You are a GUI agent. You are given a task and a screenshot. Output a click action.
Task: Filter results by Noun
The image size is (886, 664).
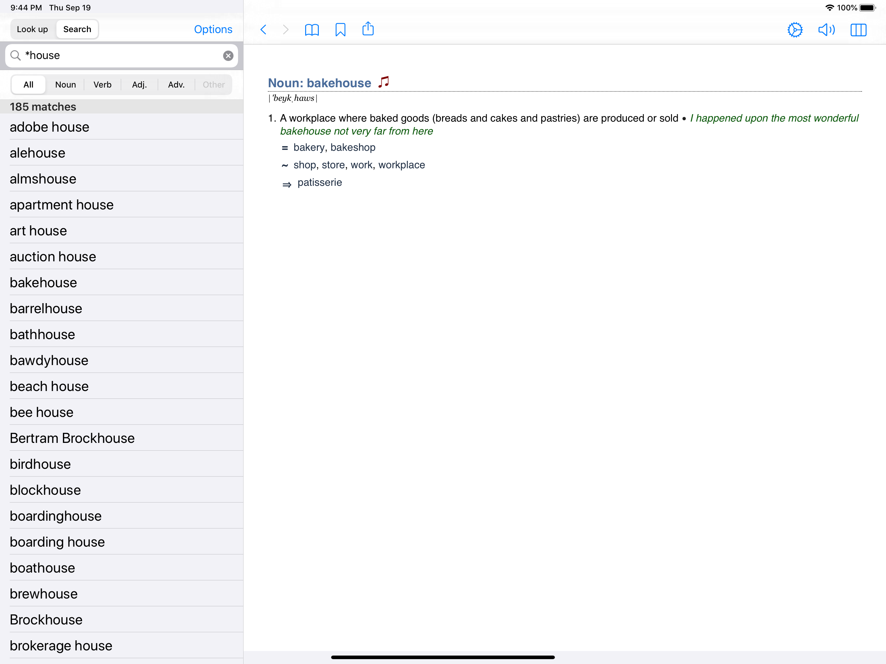[x=65, y=85]
